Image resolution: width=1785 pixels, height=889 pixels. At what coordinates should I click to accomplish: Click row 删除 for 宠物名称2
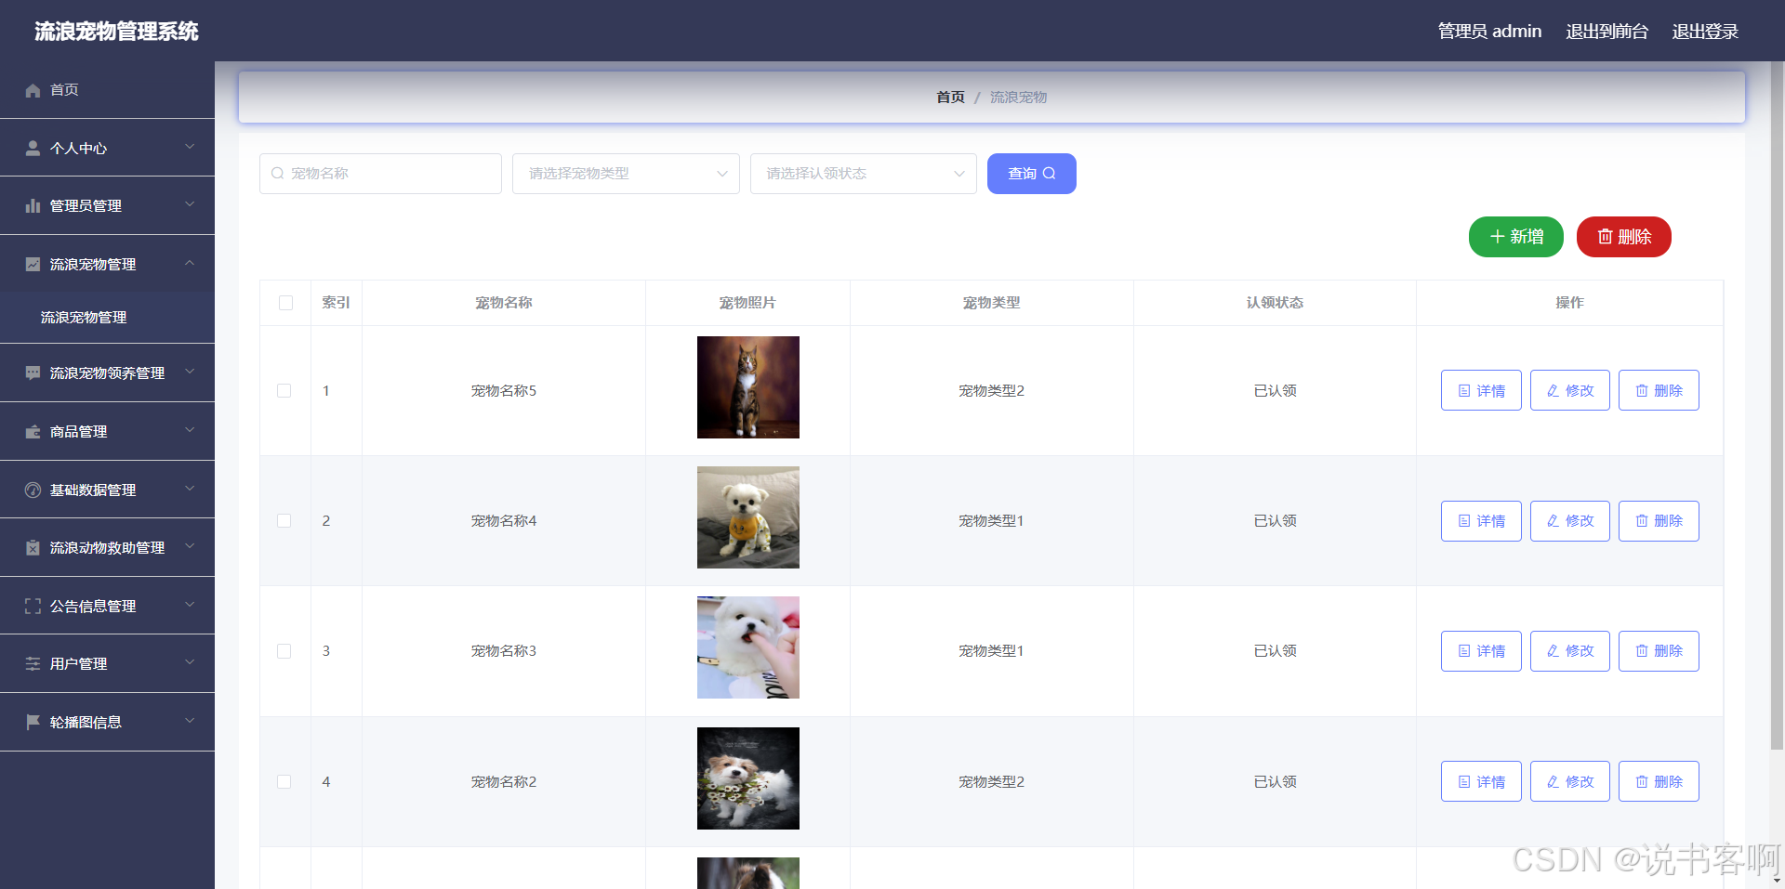[1659, 781]
